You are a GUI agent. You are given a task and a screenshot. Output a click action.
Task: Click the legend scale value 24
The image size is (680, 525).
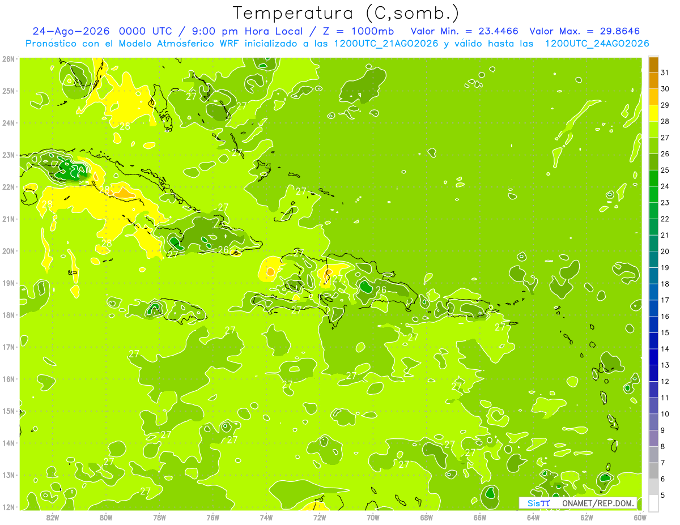pyautogui.click(x=664, y=186)
